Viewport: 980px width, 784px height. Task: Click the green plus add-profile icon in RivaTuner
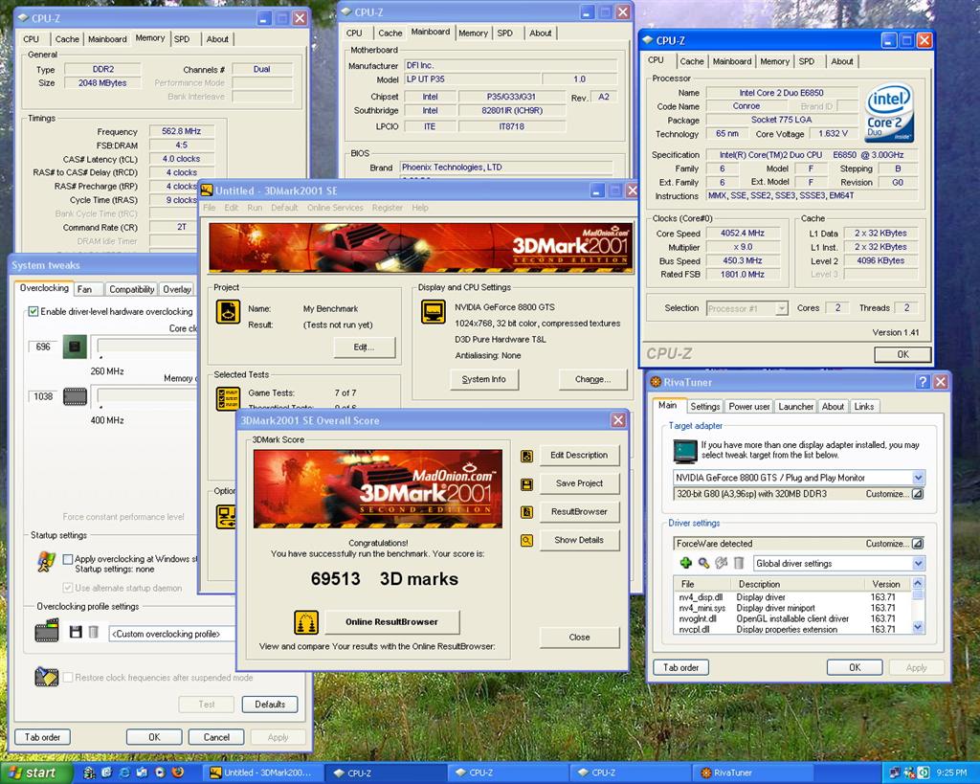[x=685, y=563]
